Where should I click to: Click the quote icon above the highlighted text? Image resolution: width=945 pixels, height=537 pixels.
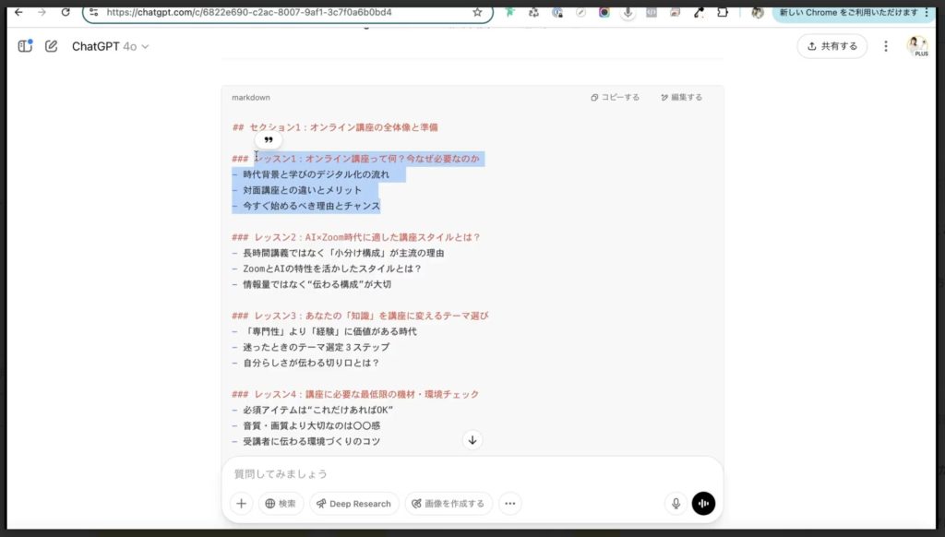pyautogui.click(x=267, y=138)
